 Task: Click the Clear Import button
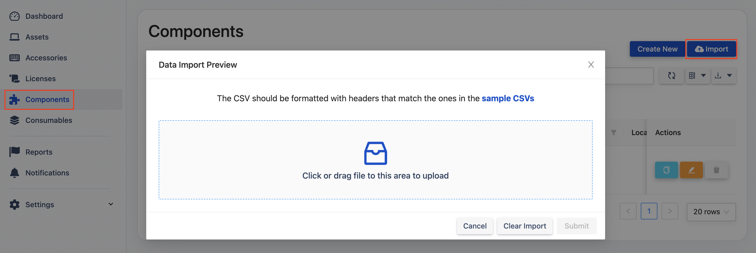tap(525, 226)
